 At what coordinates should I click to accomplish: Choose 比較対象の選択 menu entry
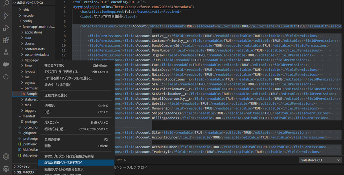(x=76, y=95)
